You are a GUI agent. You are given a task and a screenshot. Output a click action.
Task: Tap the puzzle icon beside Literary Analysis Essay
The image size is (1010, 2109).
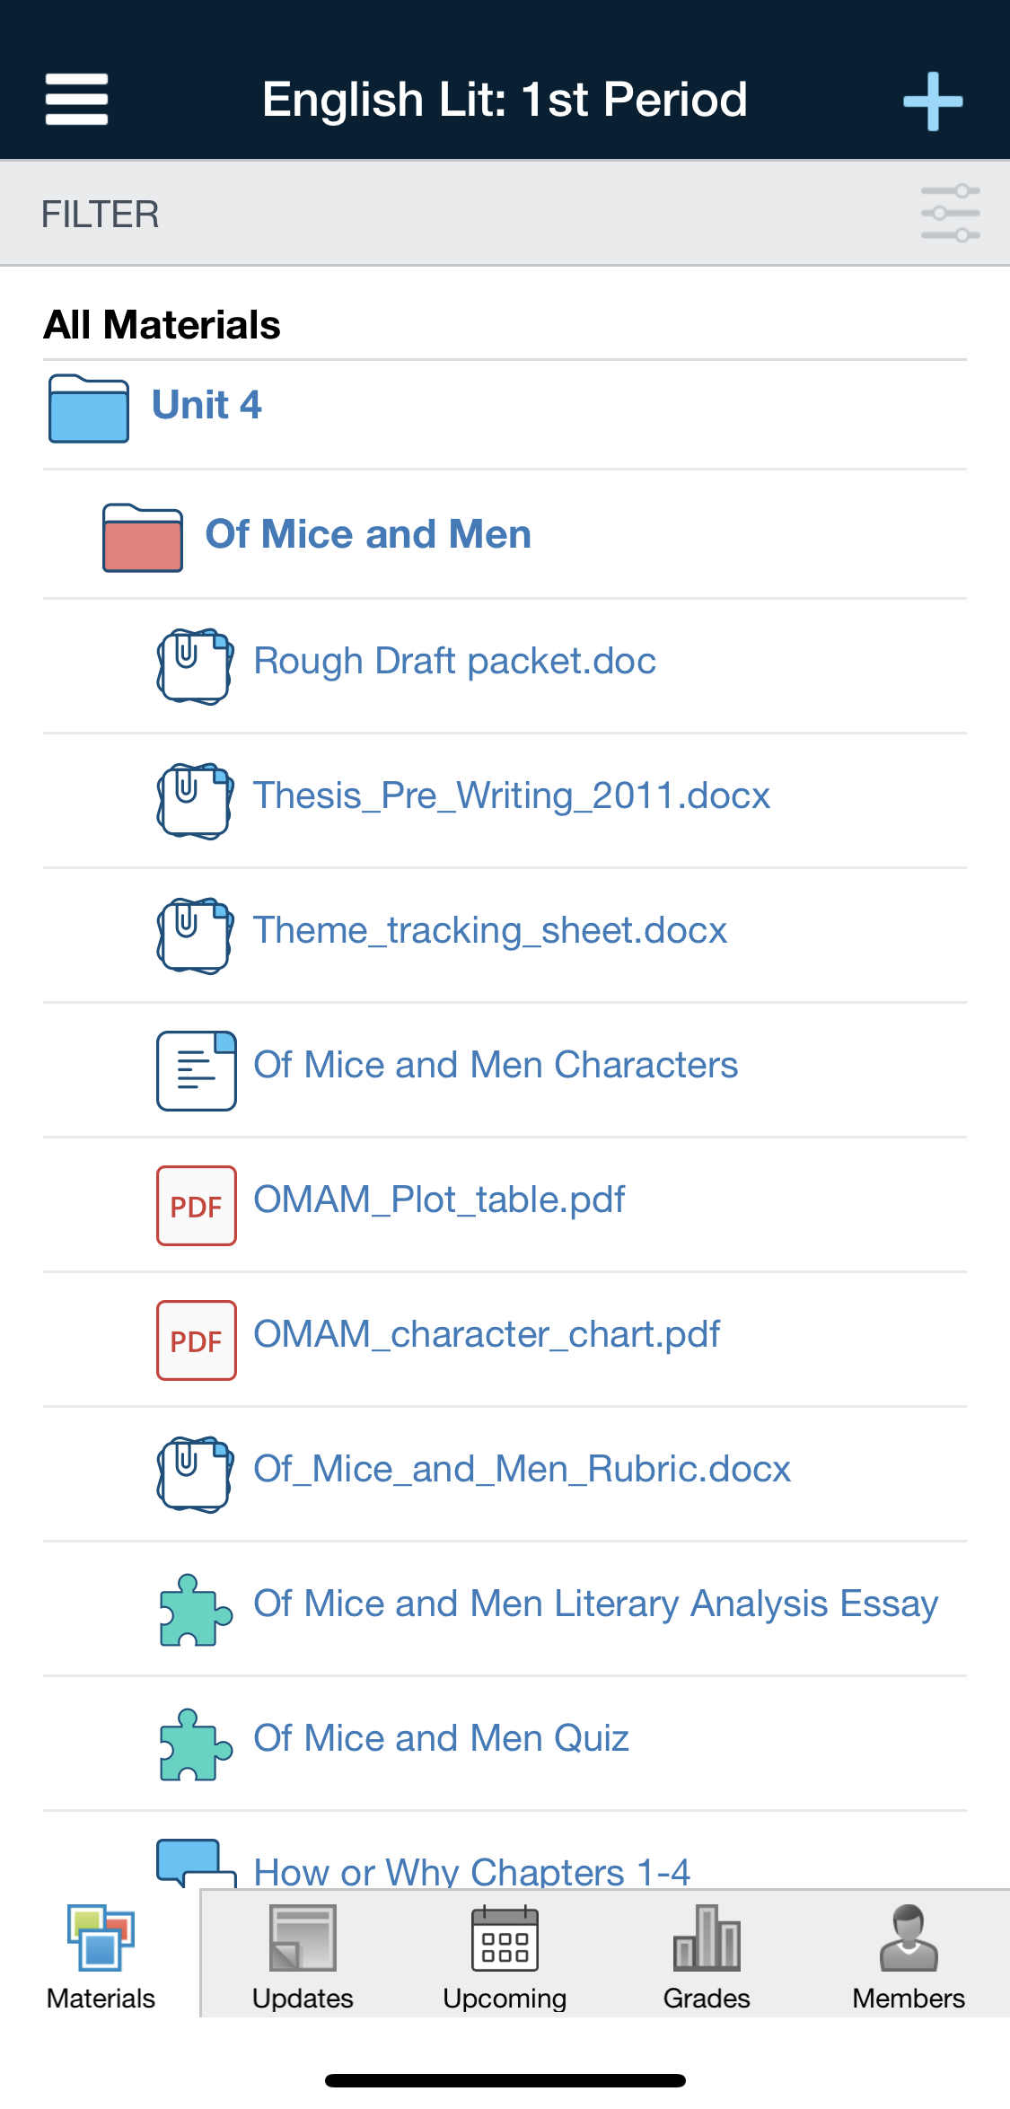[x=195, y=1609]
